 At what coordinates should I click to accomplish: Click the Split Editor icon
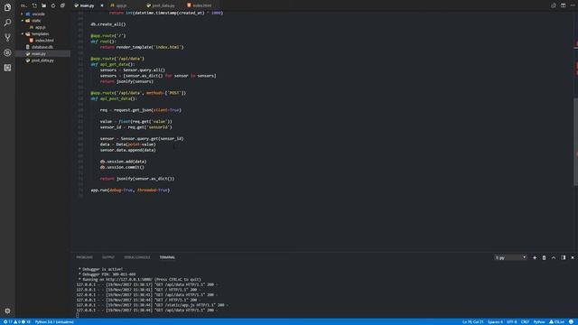point(563,5)
